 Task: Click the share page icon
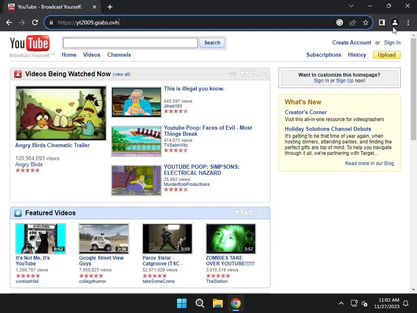point(353,23)
